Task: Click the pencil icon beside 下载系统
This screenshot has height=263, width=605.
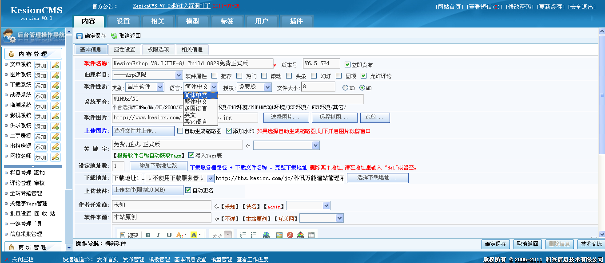Action: [x=55, y=86]
